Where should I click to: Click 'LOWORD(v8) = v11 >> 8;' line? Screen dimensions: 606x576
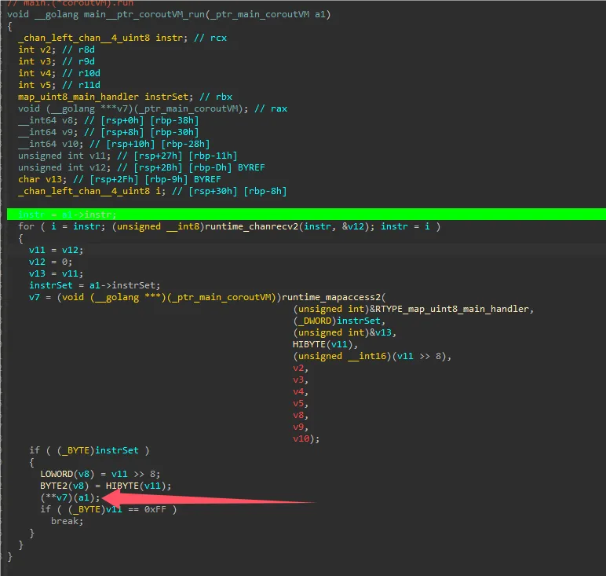tap(100, 474)
